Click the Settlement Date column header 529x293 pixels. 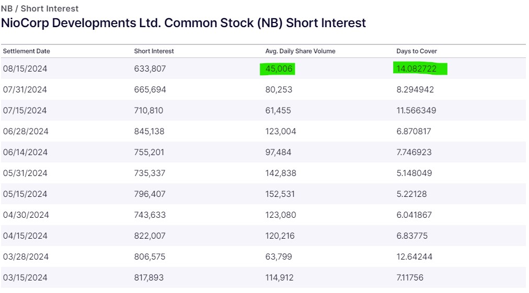(27, 51)
